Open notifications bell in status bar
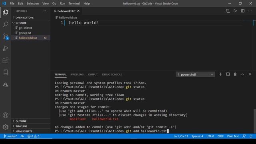 [x=251, y=136]
